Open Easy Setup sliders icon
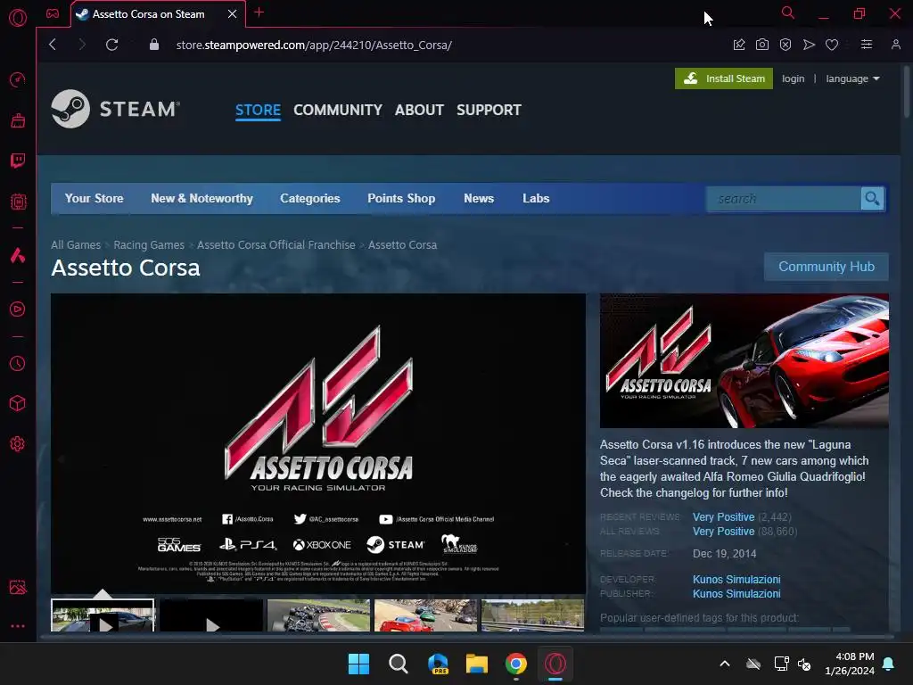Image resolution: width=913 pixels, height=685 pixels. [867, 45]
